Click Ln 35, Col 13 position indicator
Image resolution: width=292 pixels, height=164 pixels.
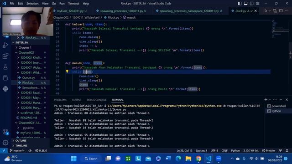[184, 151]
